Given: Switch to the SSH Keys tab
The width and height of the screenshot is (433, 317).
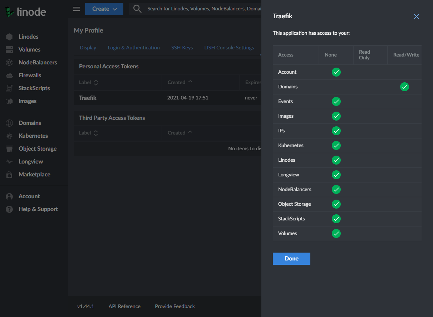Looking at the screenshot, I should 182,48.
